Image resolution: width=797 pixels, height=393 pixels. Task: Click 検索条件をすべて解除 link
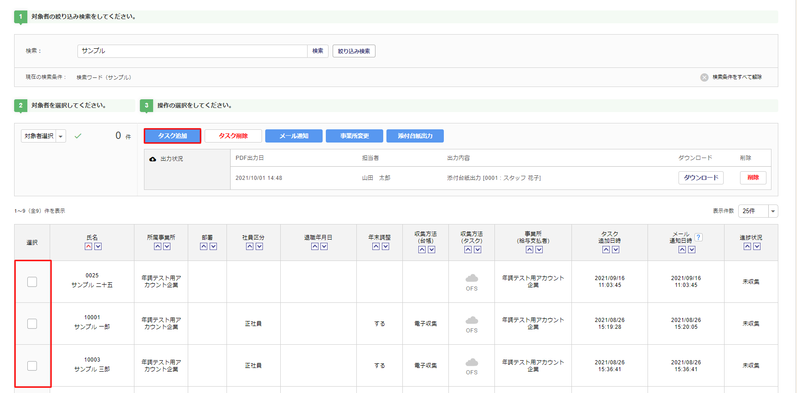[737, 77]
